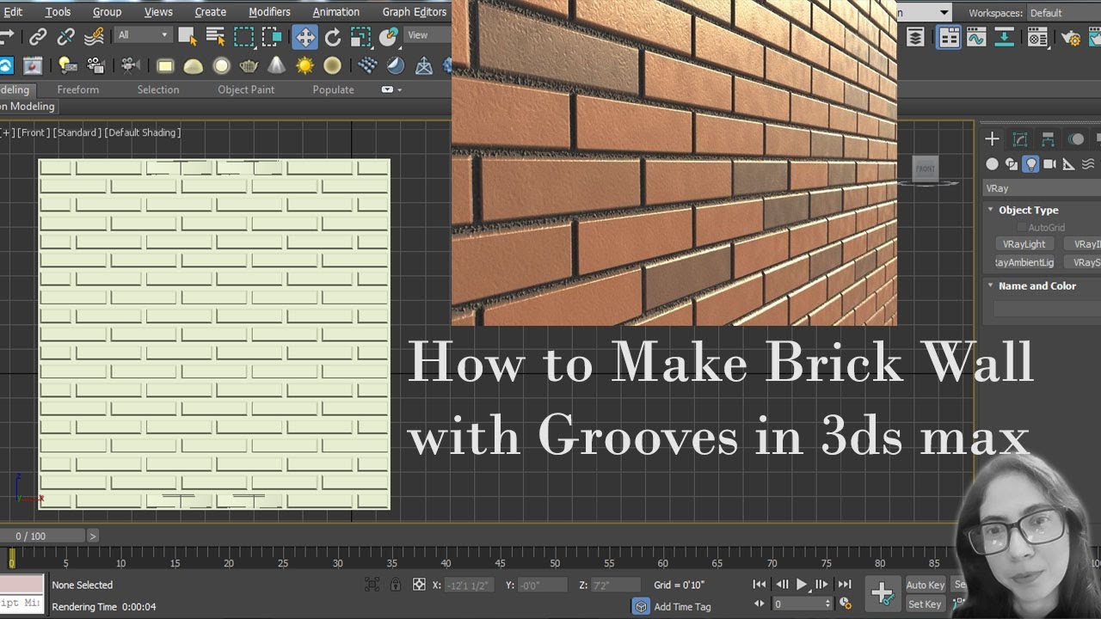This screenshot has height=619, width=1101.
Task: Toggle the Auto Key button
Action: click(925, 585)
